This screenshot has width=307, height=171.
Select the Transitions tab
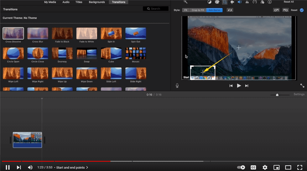pyautogui.click(x=118, y=2)
